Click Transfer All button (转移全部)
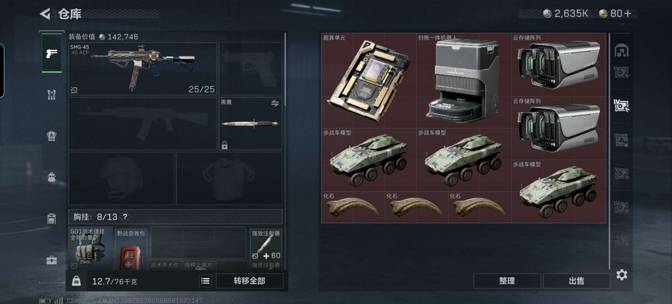Screen dimensions: 672x304 coord(250,281)
